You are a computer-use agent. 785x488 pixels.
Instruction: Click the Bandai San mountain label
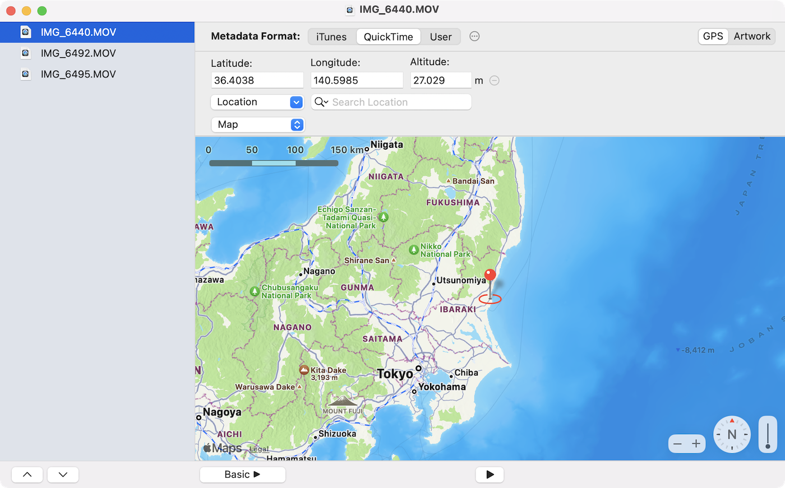[473, 181]
